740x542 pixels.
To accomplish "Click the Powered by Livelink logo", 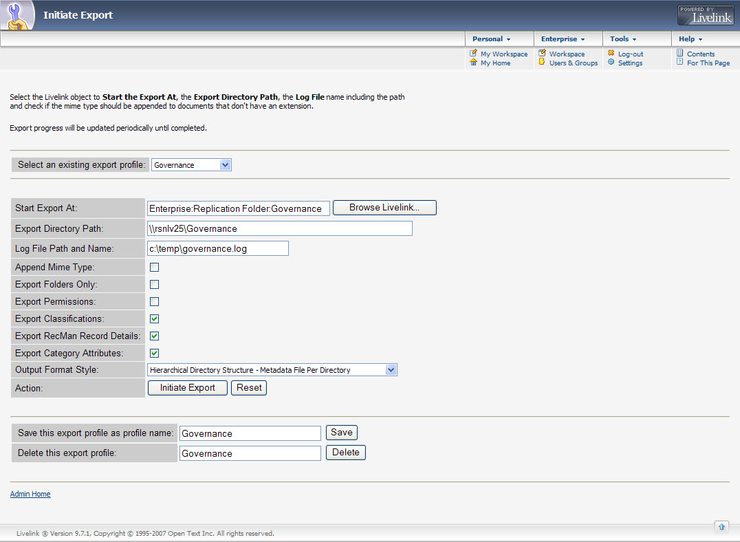I will point(706,16).
